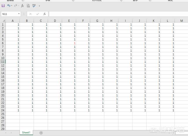Click cell A24 containing 1

(13, 110)
